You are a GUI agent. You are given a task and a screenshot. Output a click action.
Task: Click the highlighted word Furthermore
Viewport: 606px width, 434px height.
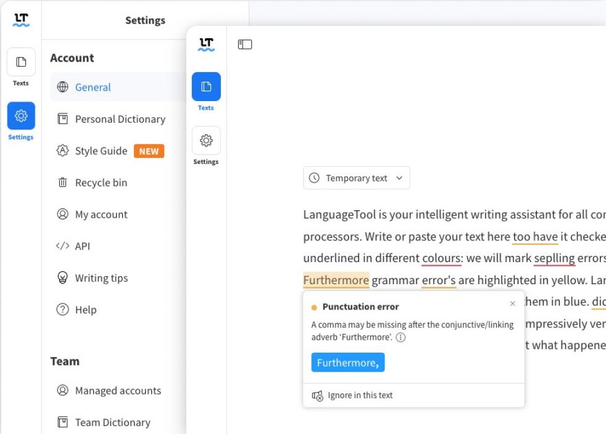[336, 280]
